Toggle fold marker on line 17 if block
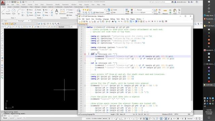The height and width of the screenshot is (121, 215). click(85, 63)
